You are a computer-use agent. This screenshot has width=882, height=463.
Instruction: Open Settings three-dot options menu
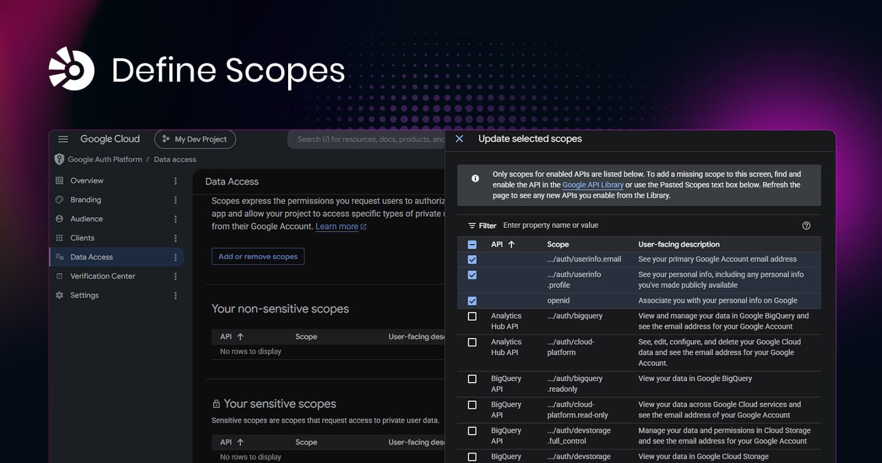(x=175, y=295)
